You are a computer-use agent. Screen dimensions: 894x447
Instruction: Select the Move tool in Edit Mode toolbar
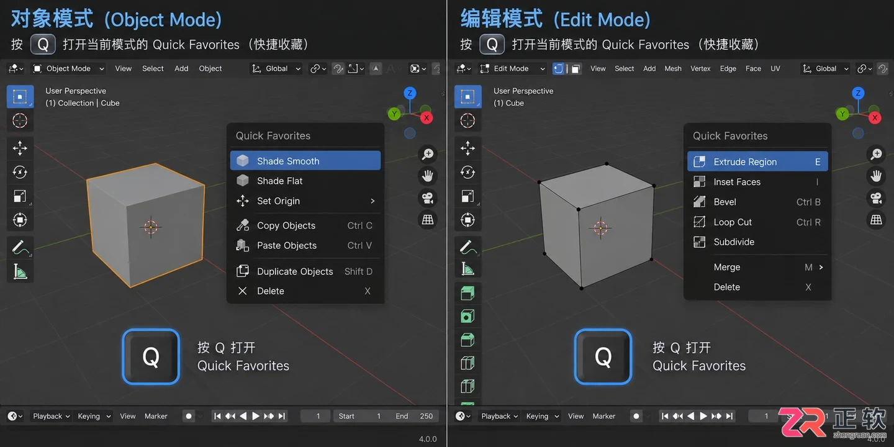click(467, 148)
